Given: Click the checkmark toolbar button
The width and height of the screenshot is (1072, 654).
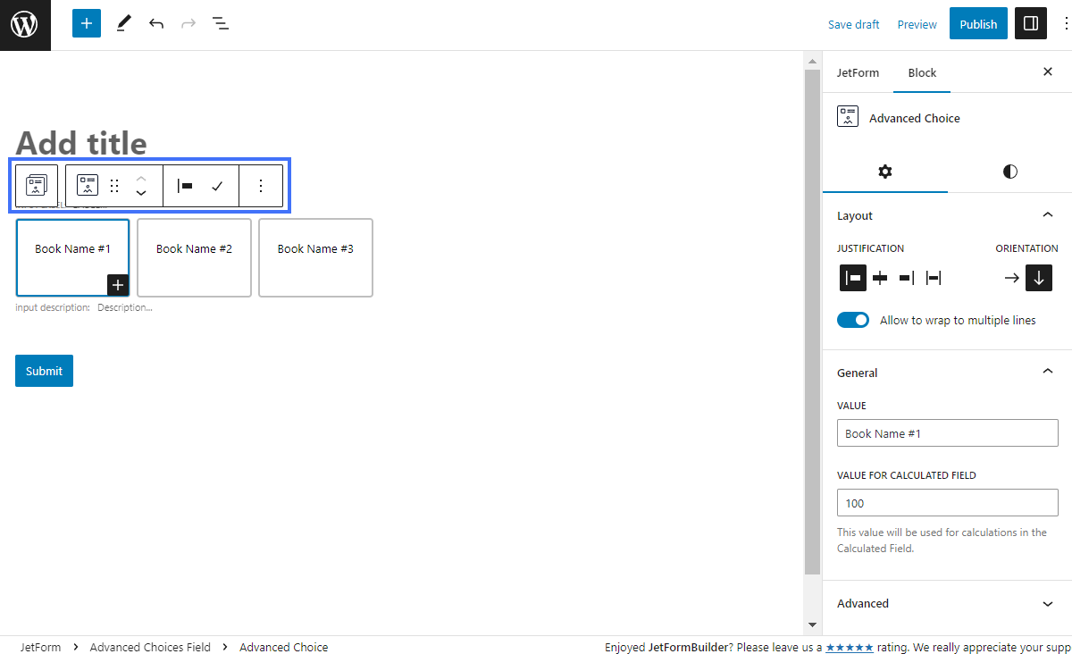Looking at the screenshot, I should pos(217,186).
